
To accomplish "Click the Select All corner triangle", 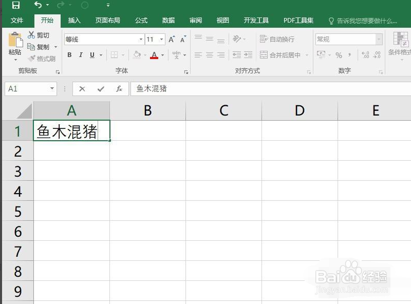I will pos(25,111).
